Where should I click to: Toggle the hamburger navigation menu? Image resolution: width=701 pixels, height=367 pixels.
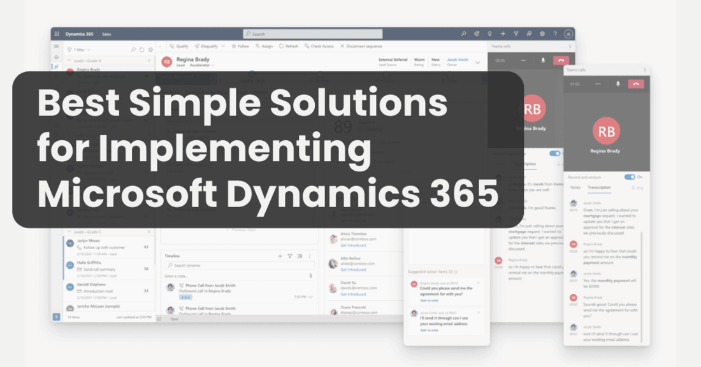[56, 47]
